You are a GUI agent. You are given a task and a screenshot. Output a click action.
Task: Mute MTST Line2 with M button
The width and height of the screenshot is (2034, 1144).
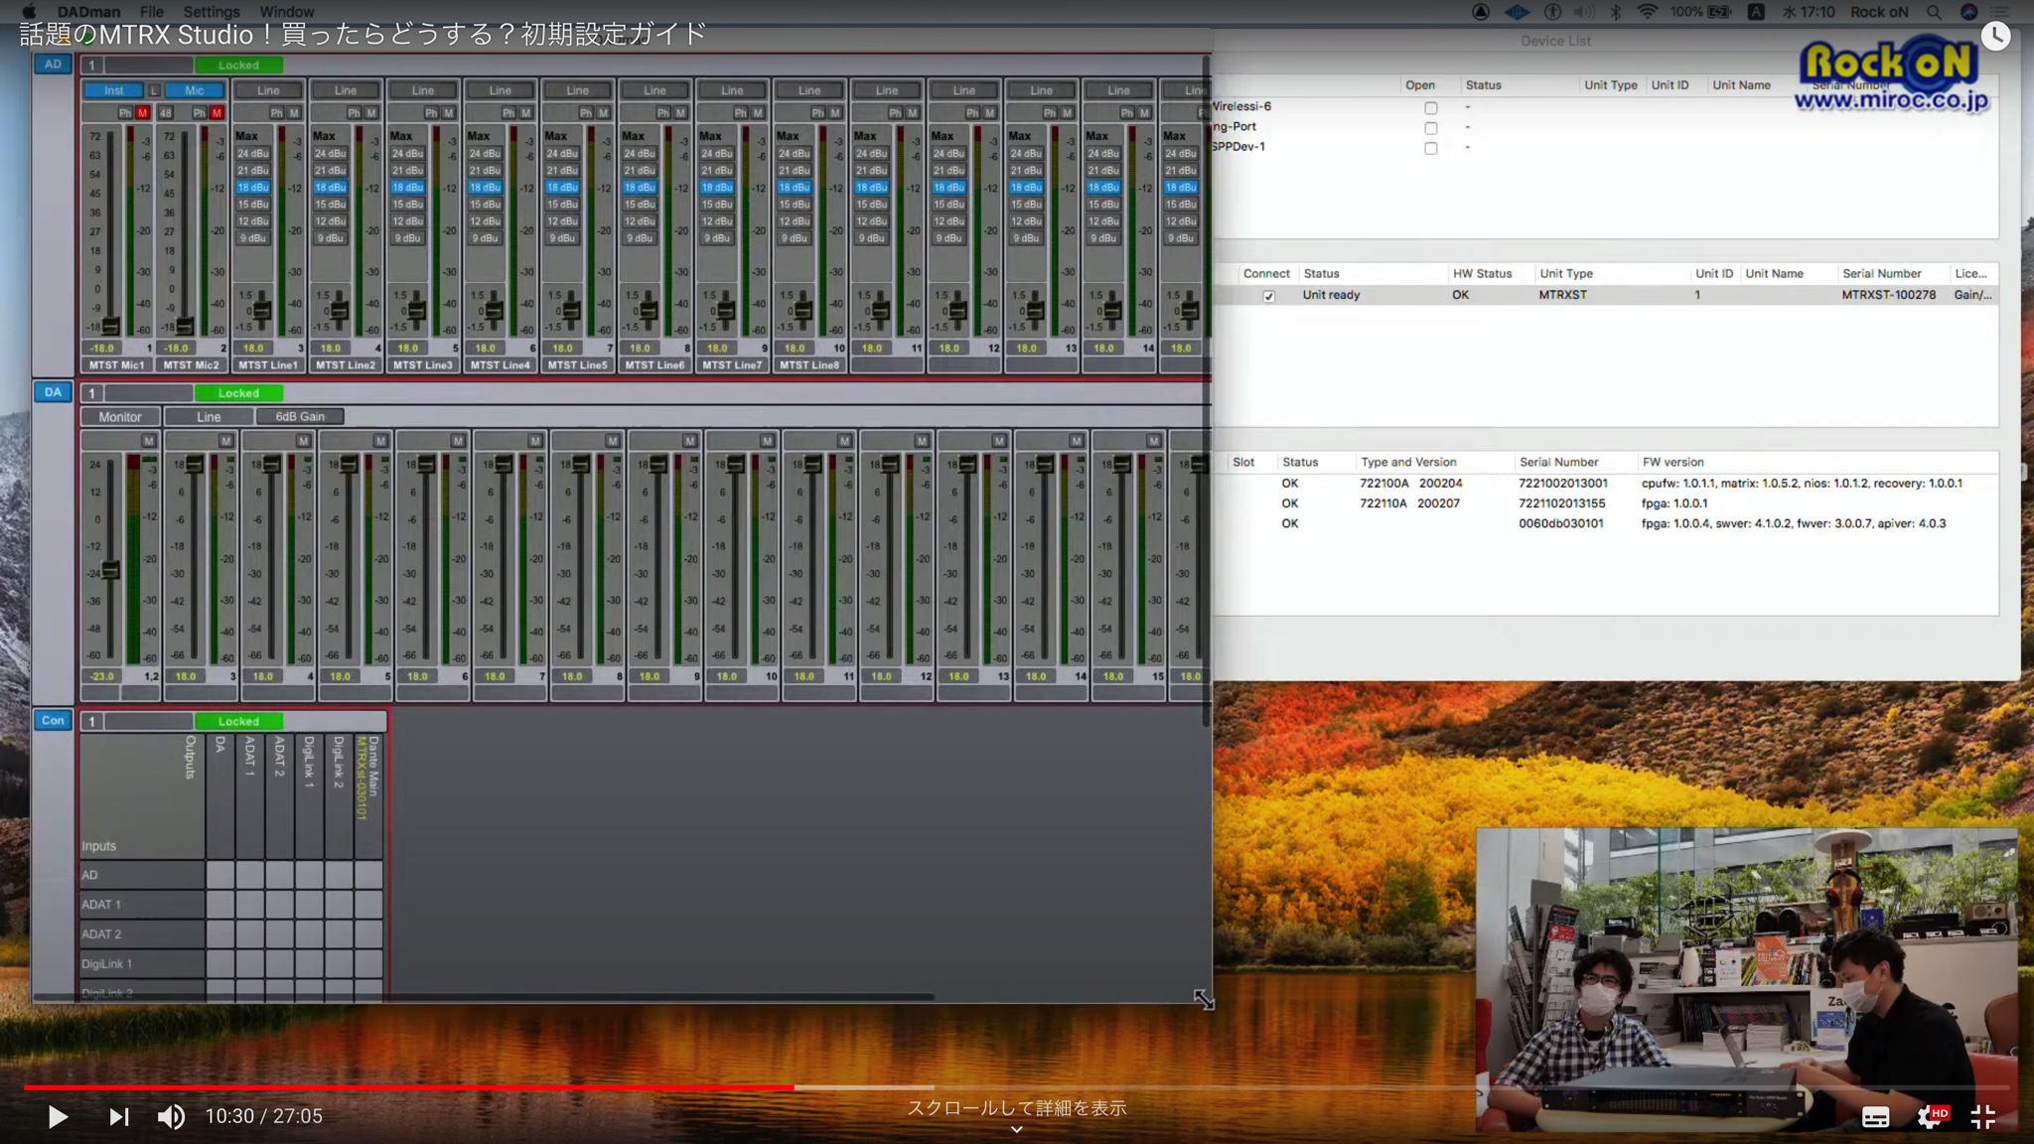[x=371, y=112]
